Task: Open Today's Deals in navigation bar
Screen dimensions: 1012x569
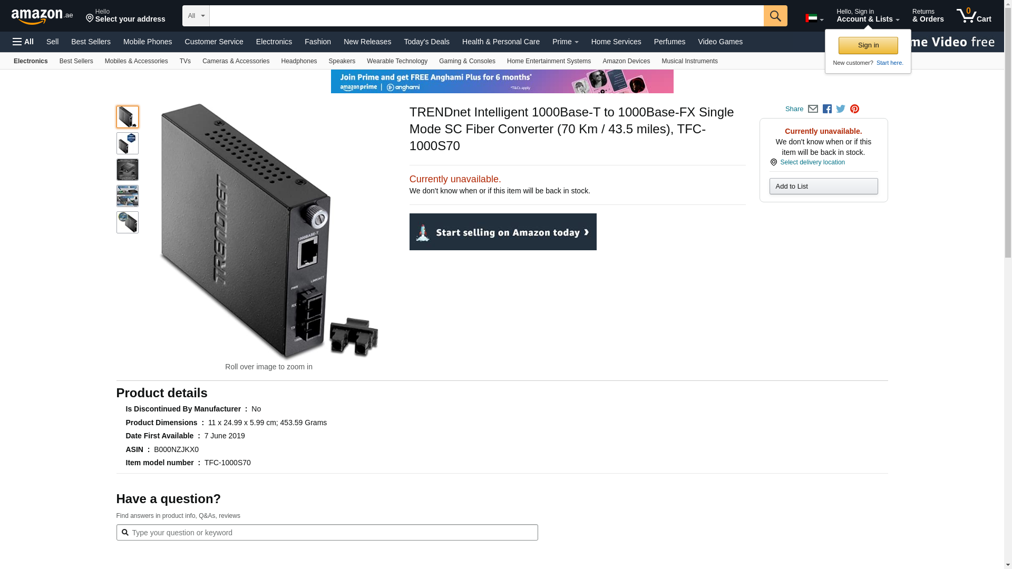Action: [x=426, y=42]
